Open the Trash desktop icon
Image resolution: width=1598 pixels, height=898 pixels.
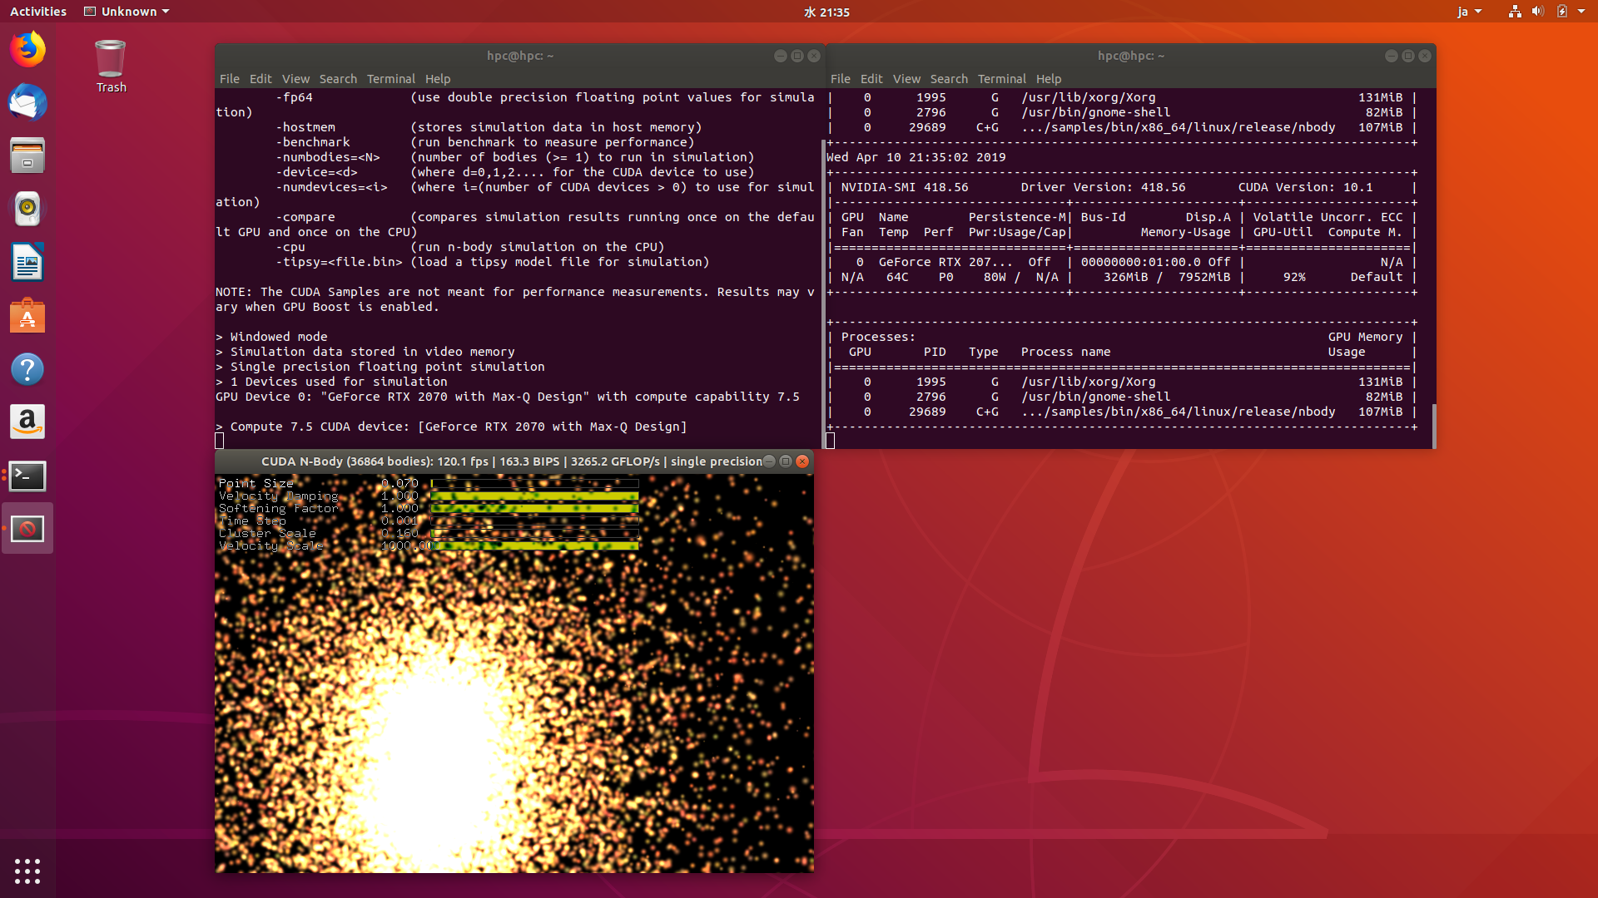point(111,67)
